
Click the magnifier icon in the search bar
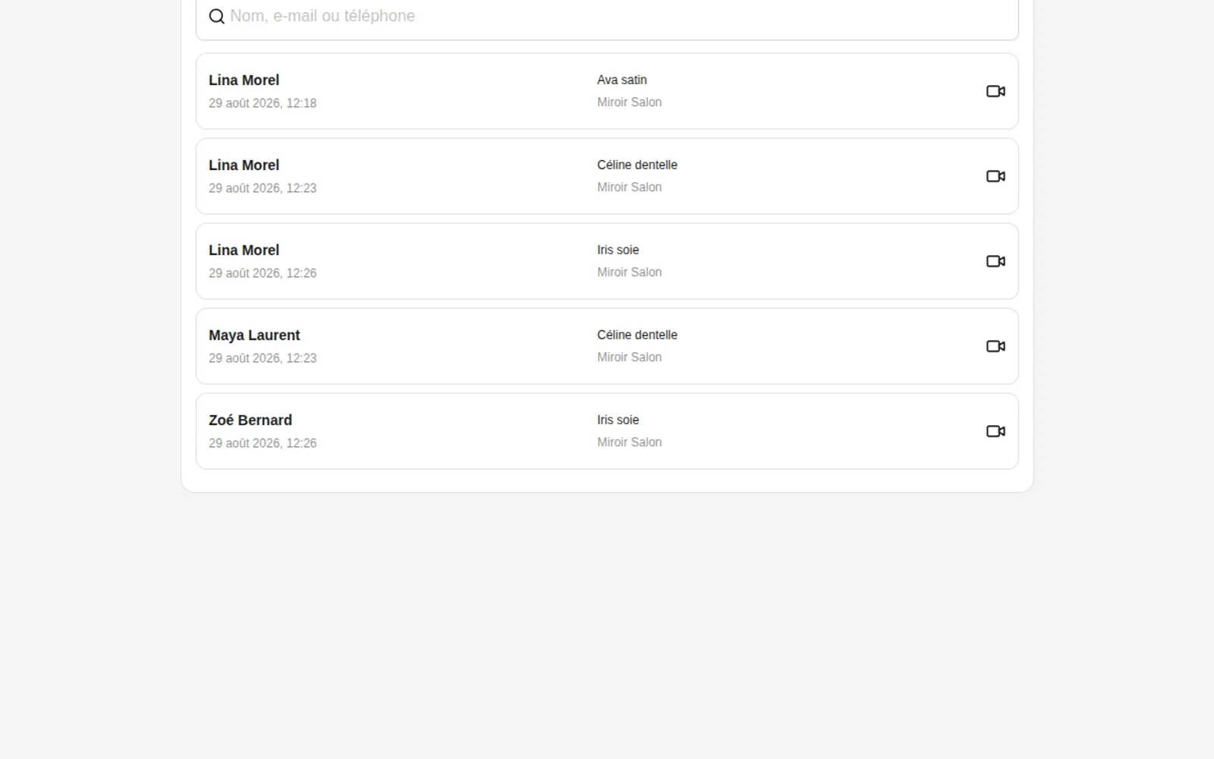click(217, 17)
